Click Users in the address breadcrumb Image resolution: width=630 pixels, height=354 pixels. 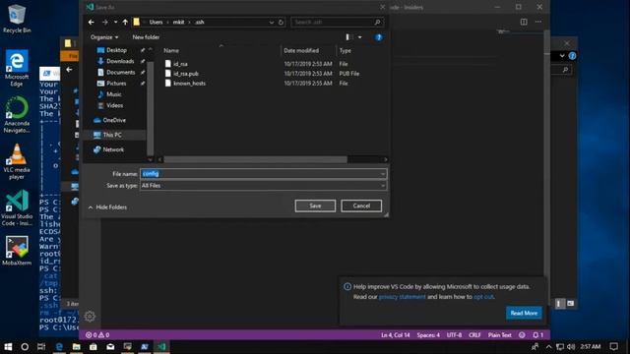tap(156, 22)
